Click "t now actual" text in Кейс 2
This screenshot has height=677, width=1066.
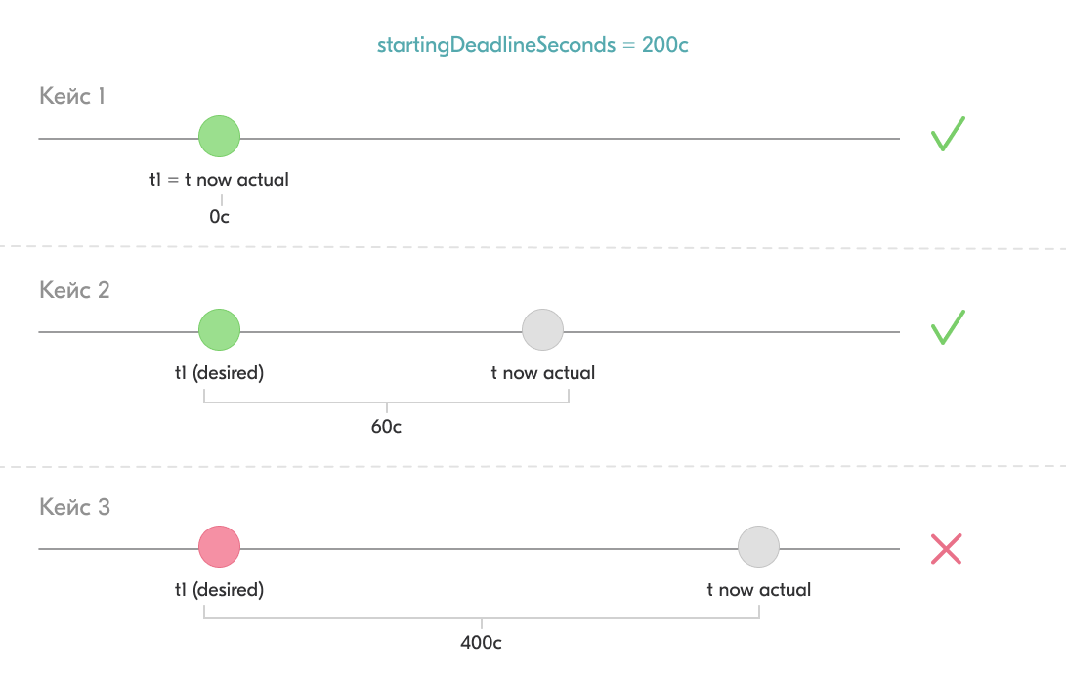click(542, 372)
